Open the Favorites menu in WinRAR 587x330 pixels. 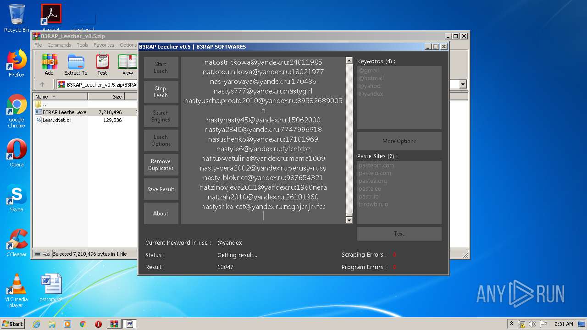104,45
